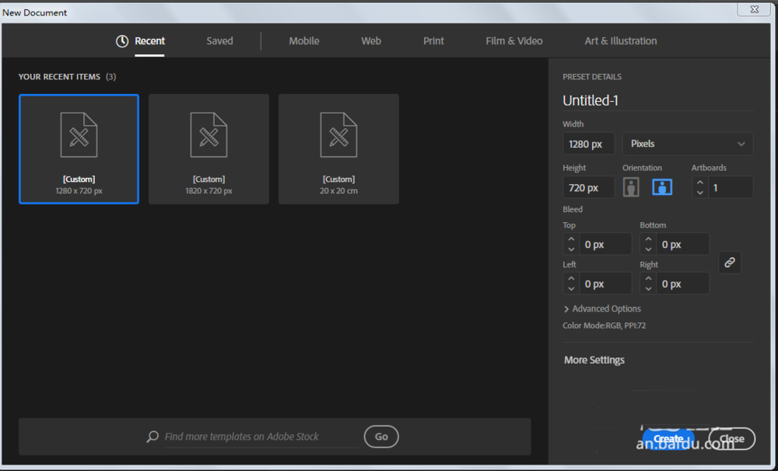Click the Find more templates search field

pos(261,436)
